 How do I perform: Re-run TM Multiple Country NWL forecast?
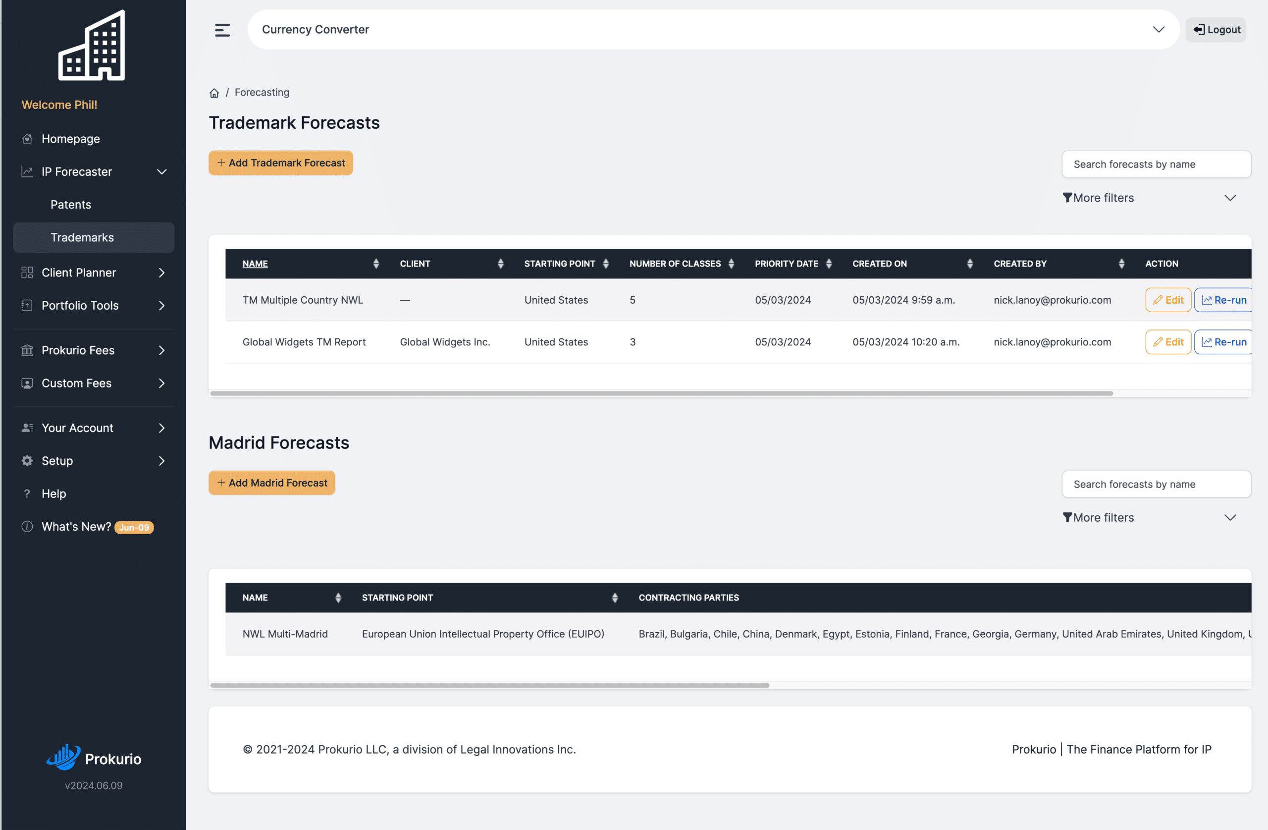click(1223, 300)
